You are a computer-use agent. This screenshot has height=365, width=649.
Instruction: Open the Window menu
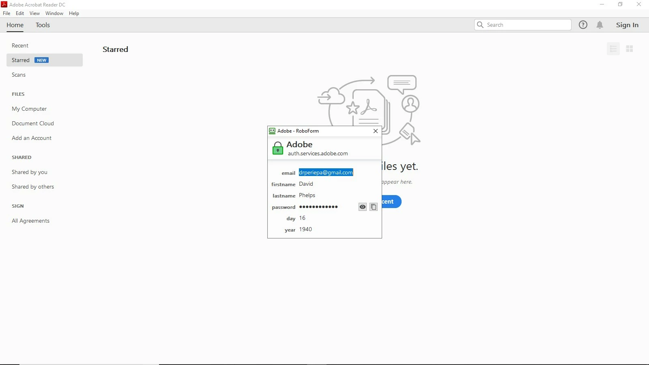54,13
